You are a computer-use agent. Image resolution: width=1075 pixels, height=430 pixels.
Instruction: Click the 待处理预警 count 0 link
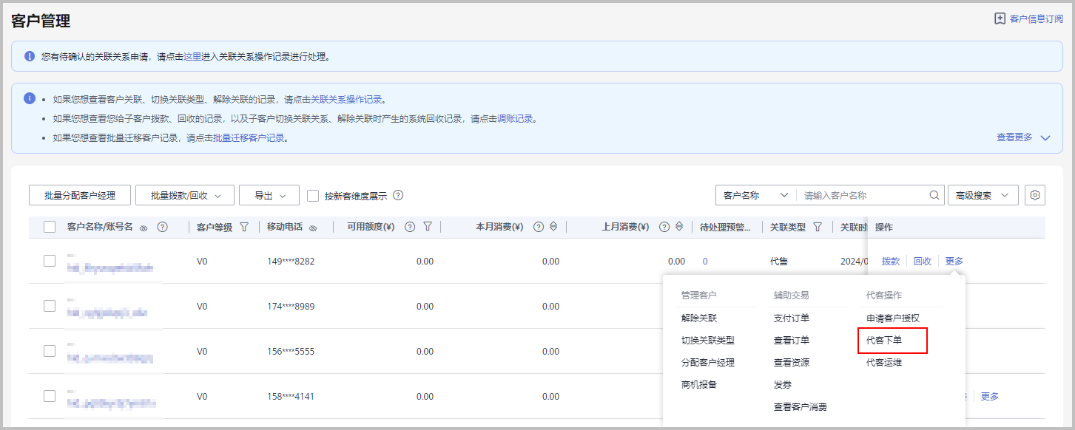coord(705,262)
